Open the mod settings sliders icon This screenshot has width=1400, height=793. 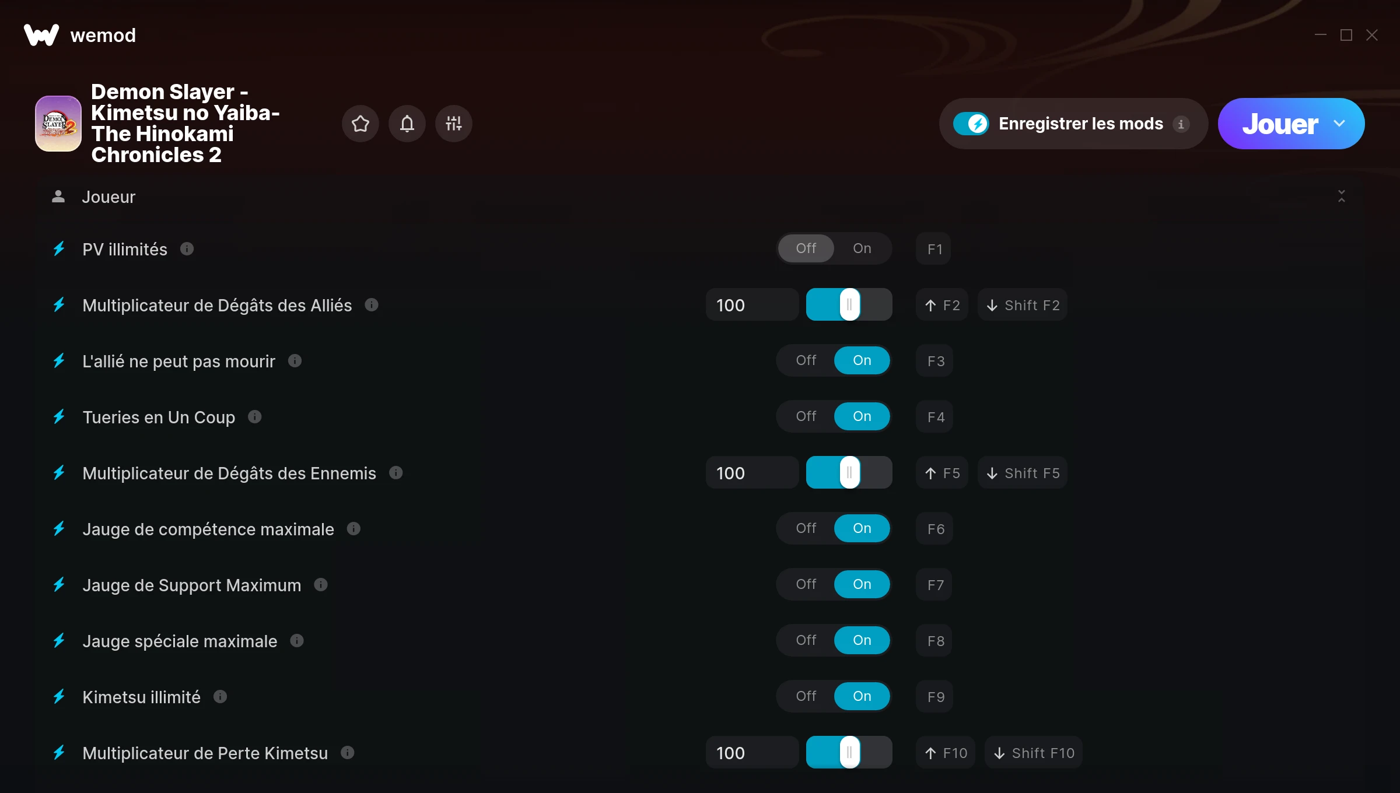pos(454,124)
